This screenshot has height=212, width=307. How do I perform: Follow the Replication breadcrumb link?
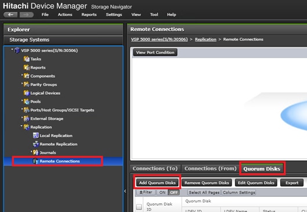point(205,39)
